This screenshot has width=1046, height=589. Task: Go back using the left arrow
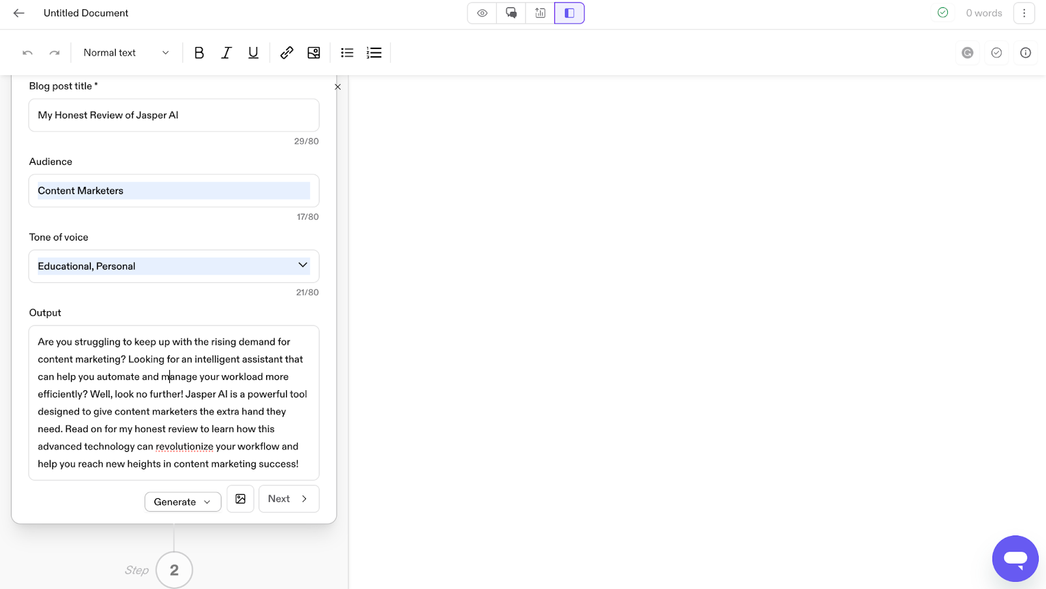pos(19,13)
